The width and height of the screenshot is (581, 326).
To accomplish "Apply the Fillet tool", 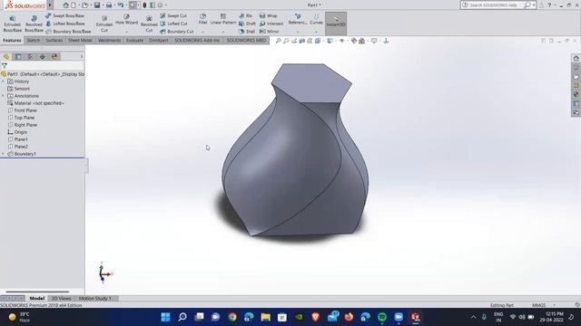I will (x=202, y=20).
